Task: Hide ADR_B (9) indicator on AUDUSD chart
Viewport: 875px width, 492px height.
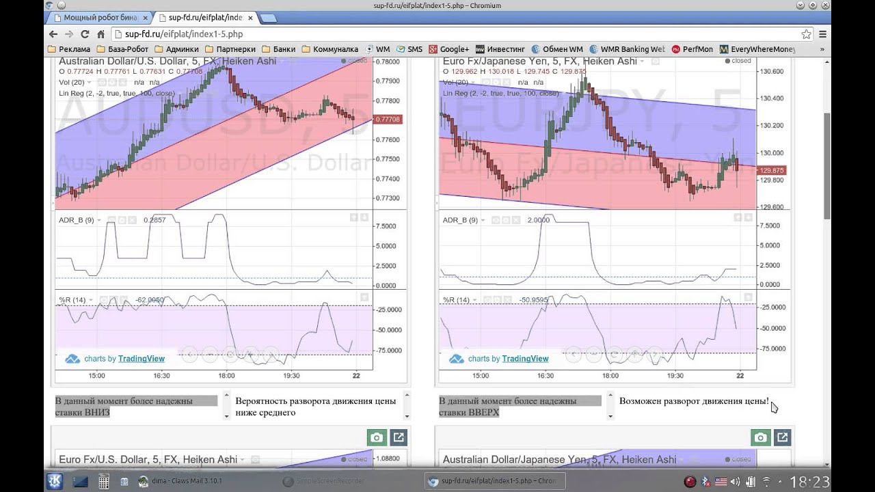Action: (x=111, y=220)
